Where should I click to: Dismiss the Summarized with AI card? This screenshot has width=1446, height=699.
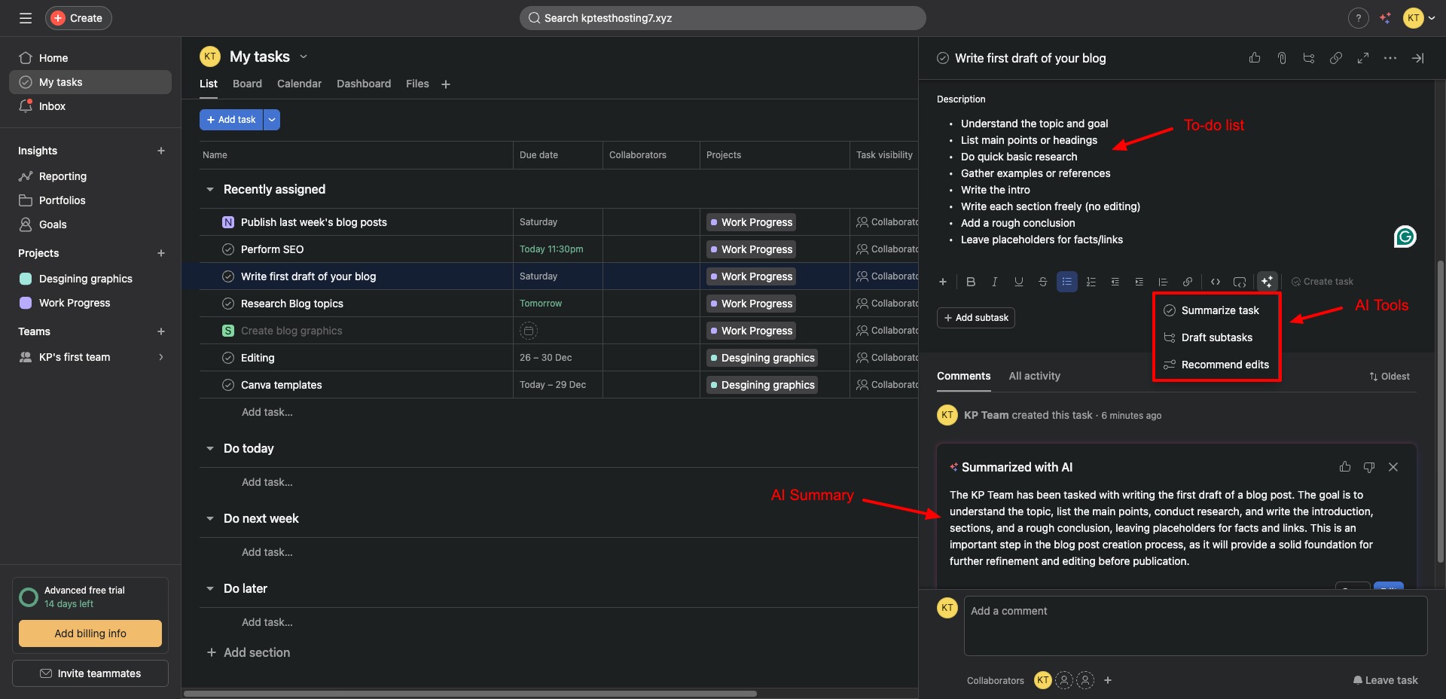(1393, 467)
